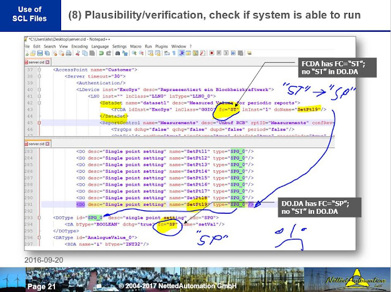Toggle Word wrap in the toolbar
The width and height of the screenshot is (391, 292).
tap(167, 53)
